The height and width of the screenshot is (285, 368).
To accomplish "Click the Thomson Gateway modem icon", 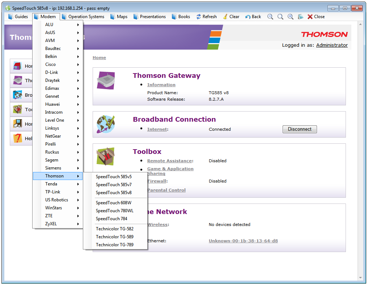I will click(x=106, y=80).
